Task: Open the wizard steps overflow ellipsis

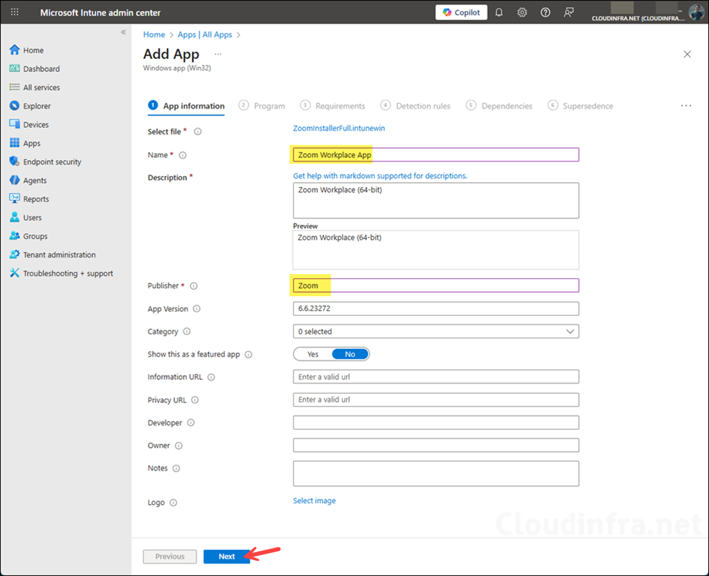Action: [685, 106]
